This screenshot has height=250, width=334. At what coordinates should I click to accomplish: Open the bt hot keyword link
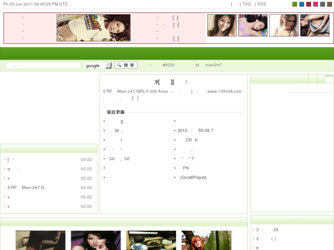pos(197,65)
